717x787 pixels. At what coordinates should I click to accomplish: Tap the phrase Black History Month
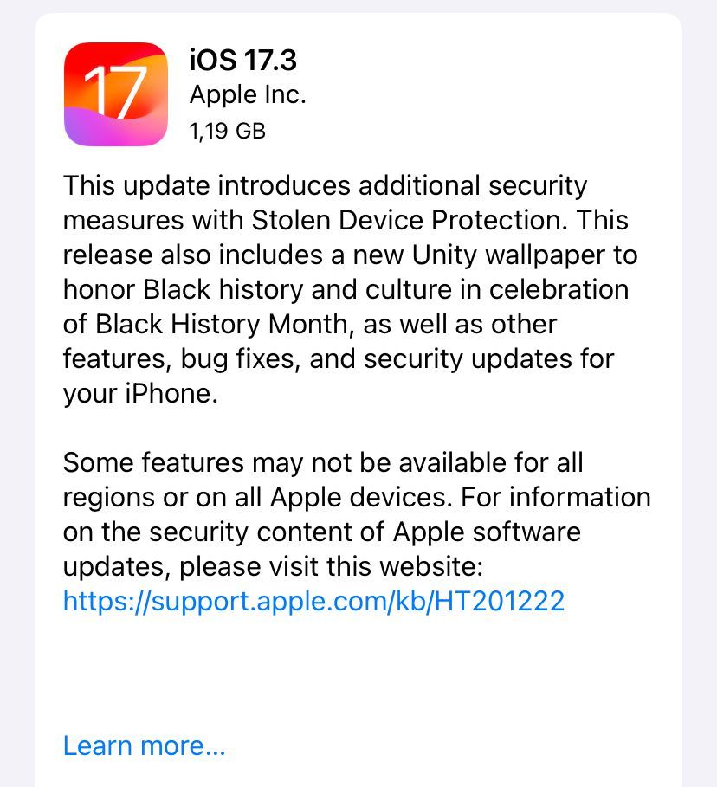[x=221, y=324]
